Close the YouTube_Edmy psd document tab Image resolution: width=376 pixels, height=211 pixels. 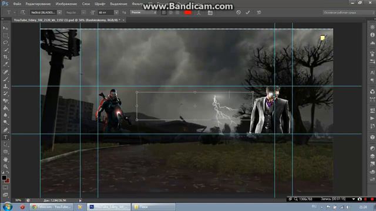click(123, 20)
